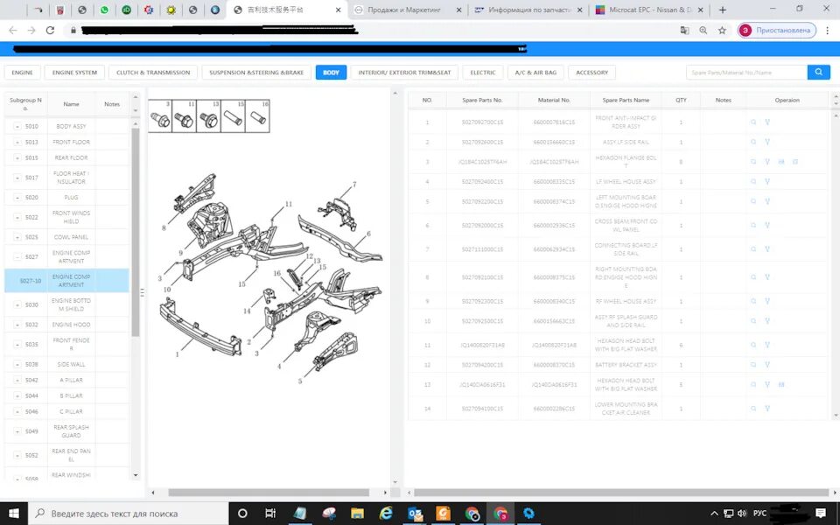This screenshot has height=525, width=840.
Task: Click the diagram's horizontal scrollbar
Action: tap(269, 493)
